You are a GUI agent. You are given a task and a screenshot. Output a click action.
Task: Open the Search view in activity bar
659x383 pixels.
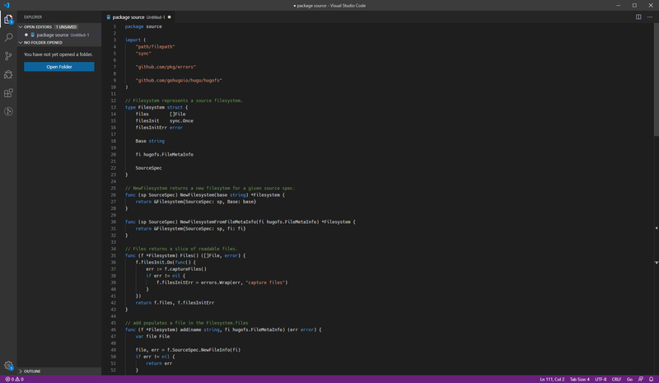point(8,37)
